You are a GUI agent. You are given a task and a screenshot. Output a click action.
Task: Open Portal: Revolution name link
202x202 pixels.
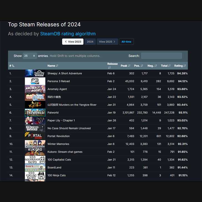(x=58, y=136)
